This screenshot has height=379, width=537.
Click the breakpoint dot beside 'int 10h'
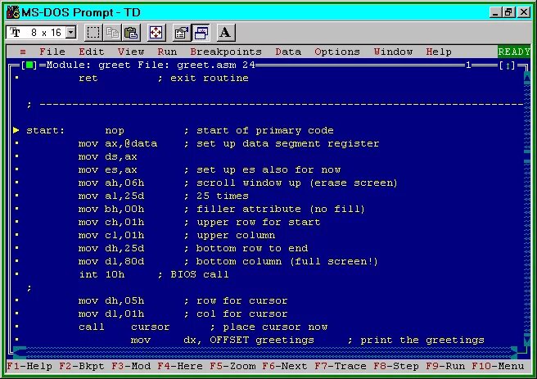16,274
